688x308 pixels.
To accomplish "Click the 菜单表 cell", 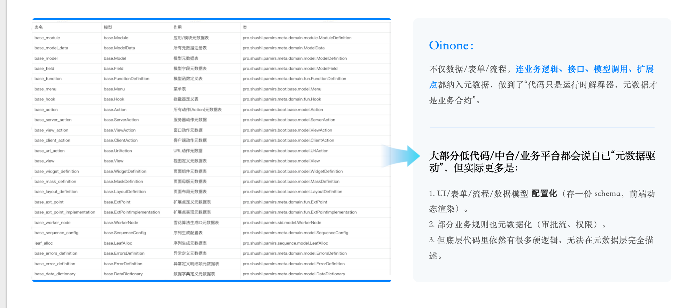I will (180, 89).
